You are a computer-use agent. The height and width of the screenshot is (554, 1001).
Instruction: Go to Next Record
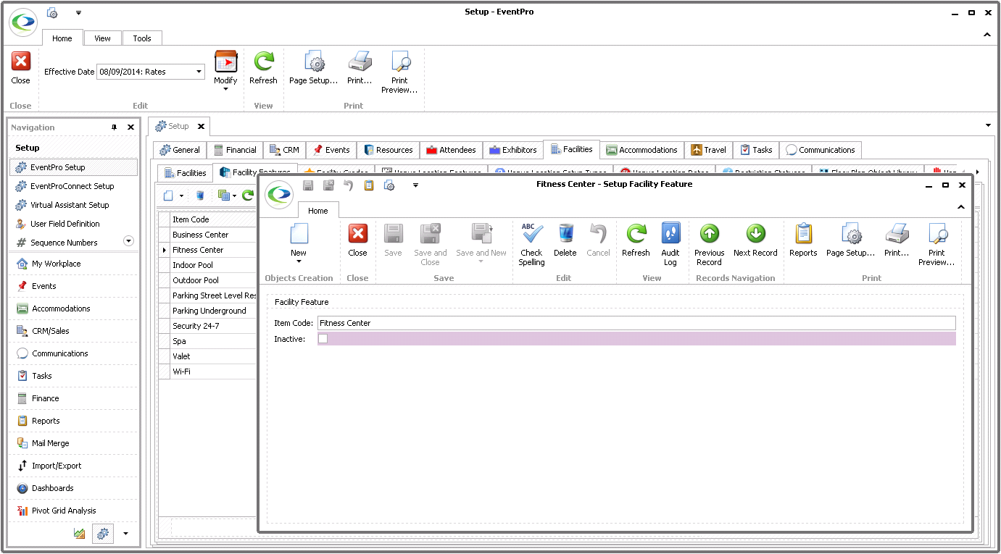click(x=755, y=239)
